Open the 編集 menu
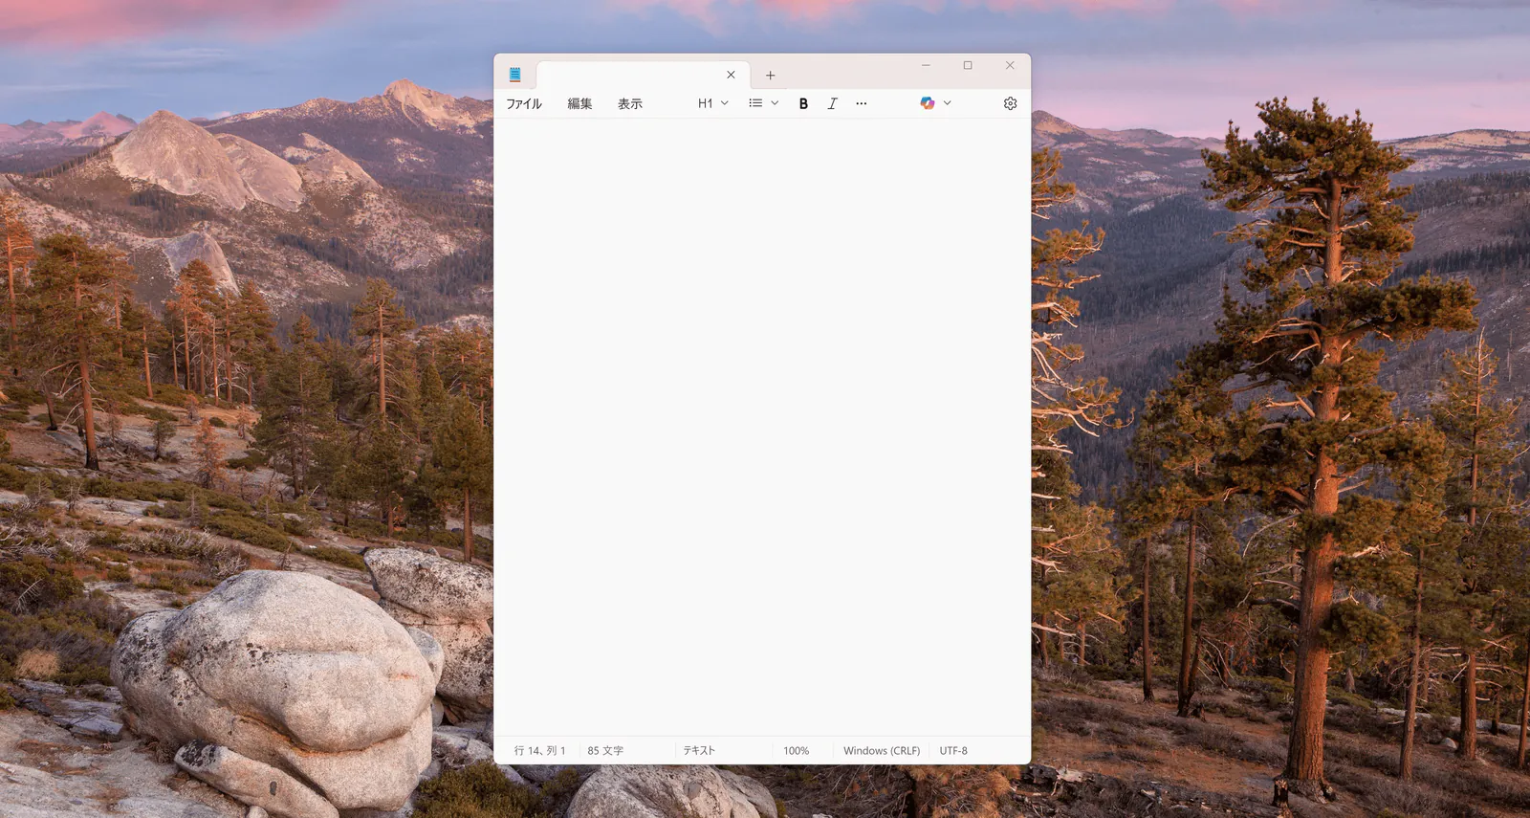The height and width of the screenshot is (818, 1530). coord(579,103)
